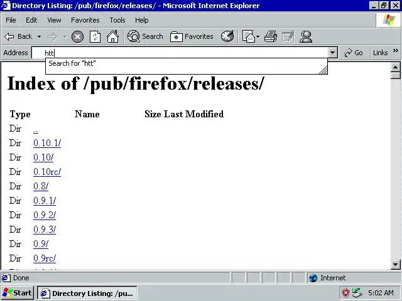Image resolution: width=402 pixels, height=301 pixels.
Task: Click the scrollbar down arrow
Action: point(395,265)
